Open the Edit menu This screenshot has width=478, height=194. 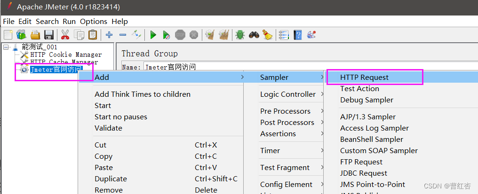coord(25,22)
